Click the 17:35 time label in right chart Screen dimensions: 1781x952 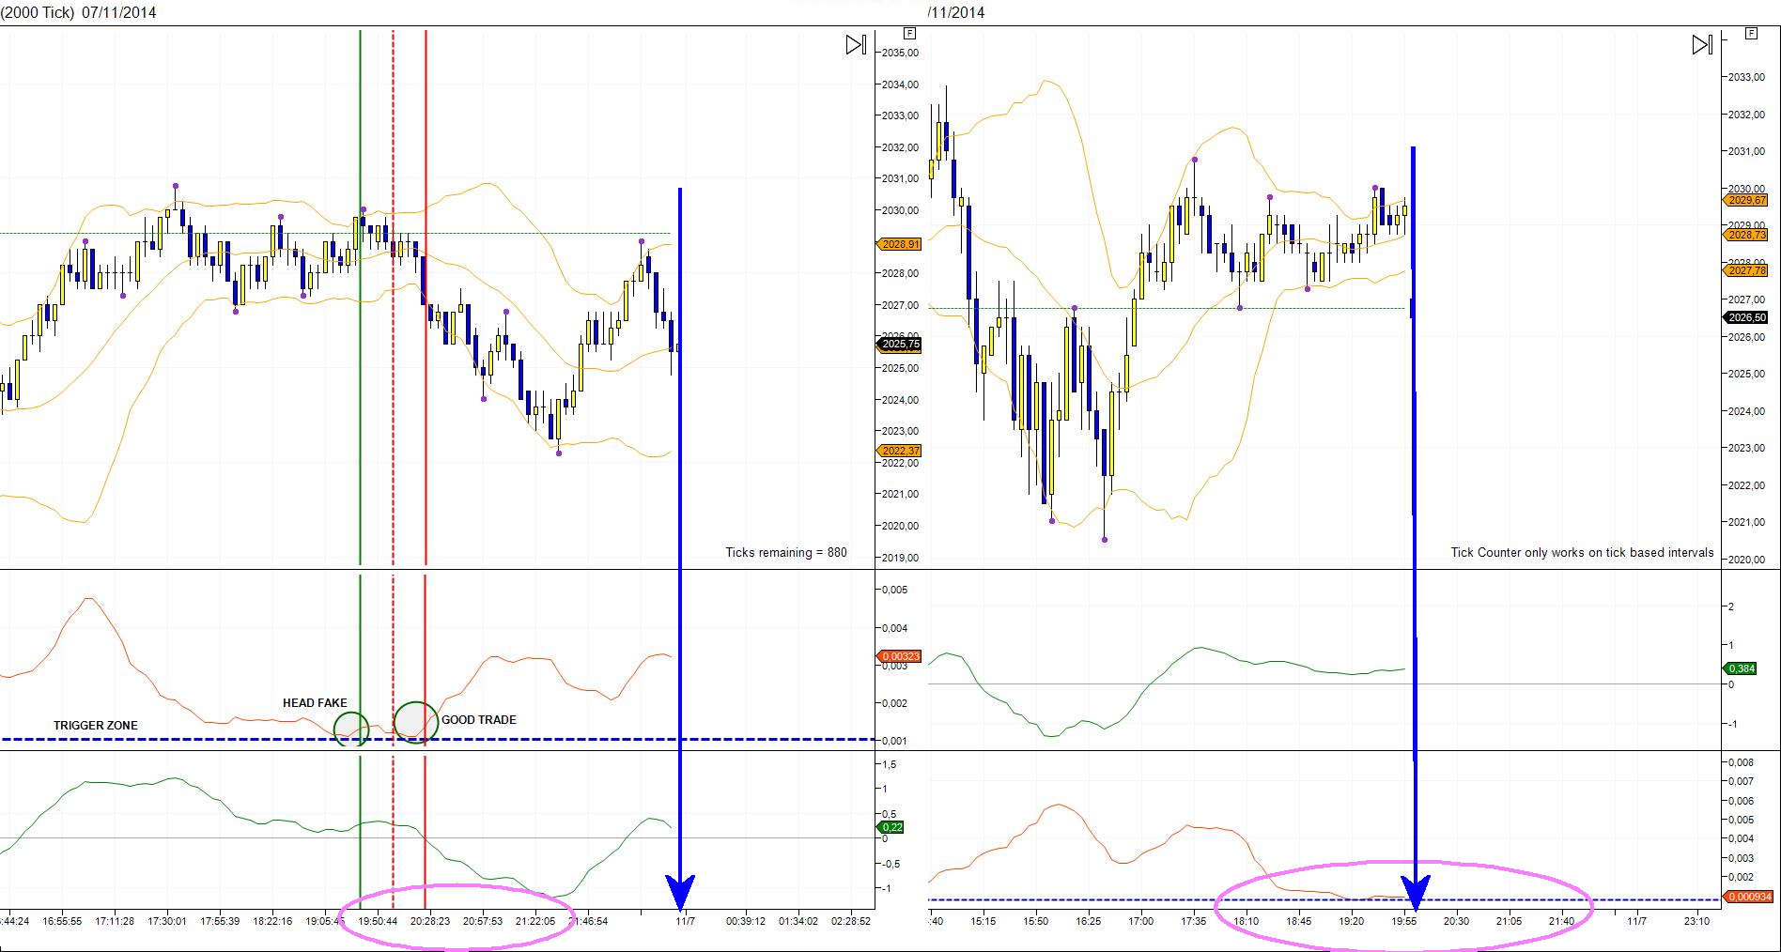pyautogui.click(x=1194, y=921)
